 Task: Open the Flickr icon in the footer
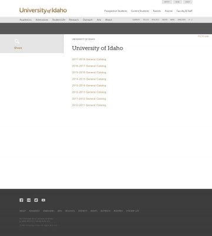[29, 200]
